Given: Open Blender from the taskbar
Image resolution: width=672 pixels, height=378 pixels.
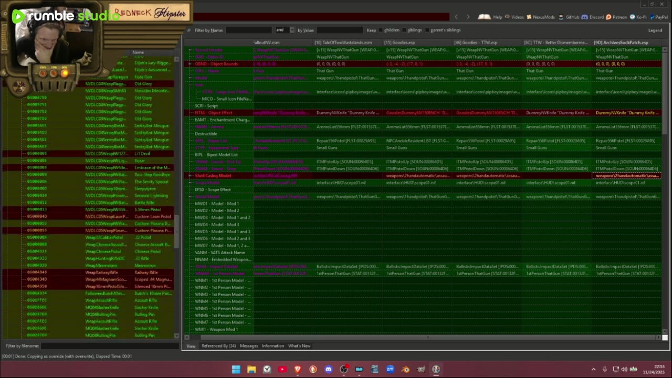Looking at the screenshot, I should pos(405,369).
